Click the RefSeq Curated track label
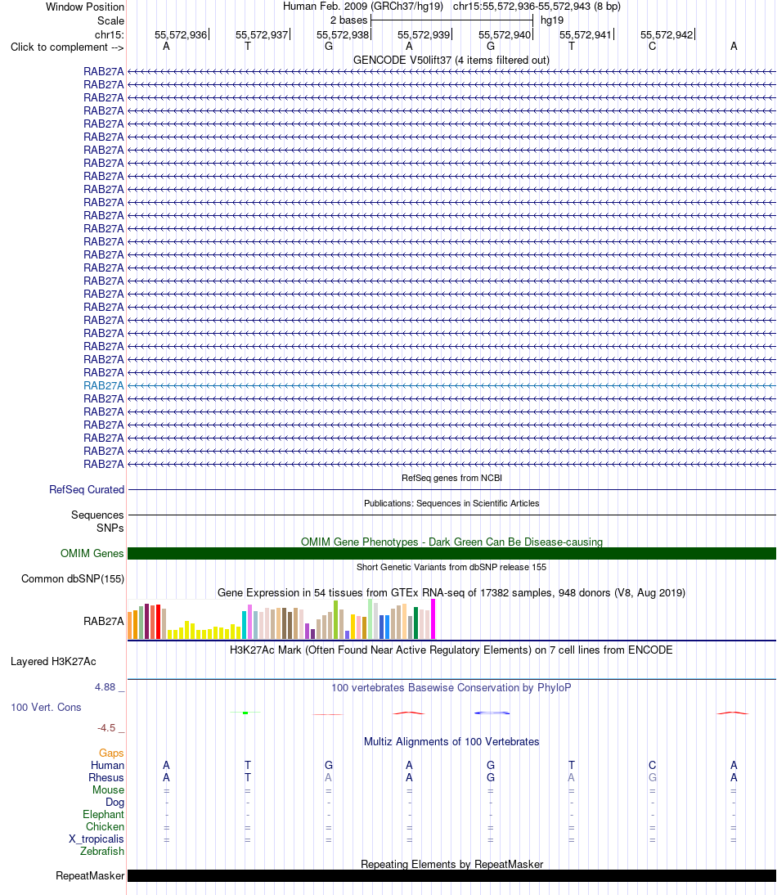The height and width of the screenshot is (895, 777). (x=87, y=490)
